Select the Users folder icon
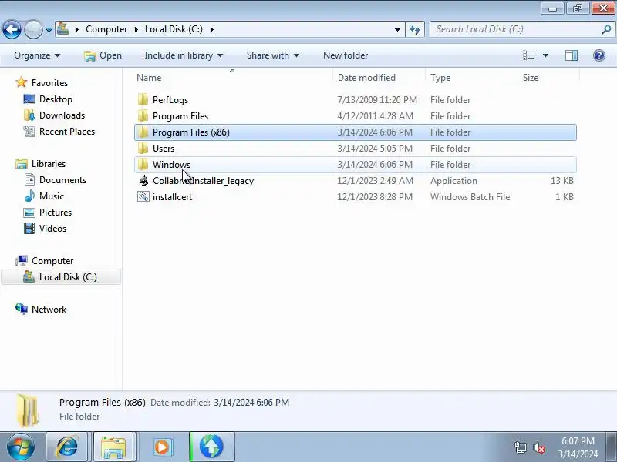Viewport: 617px width, 462px height. point(143,148)
